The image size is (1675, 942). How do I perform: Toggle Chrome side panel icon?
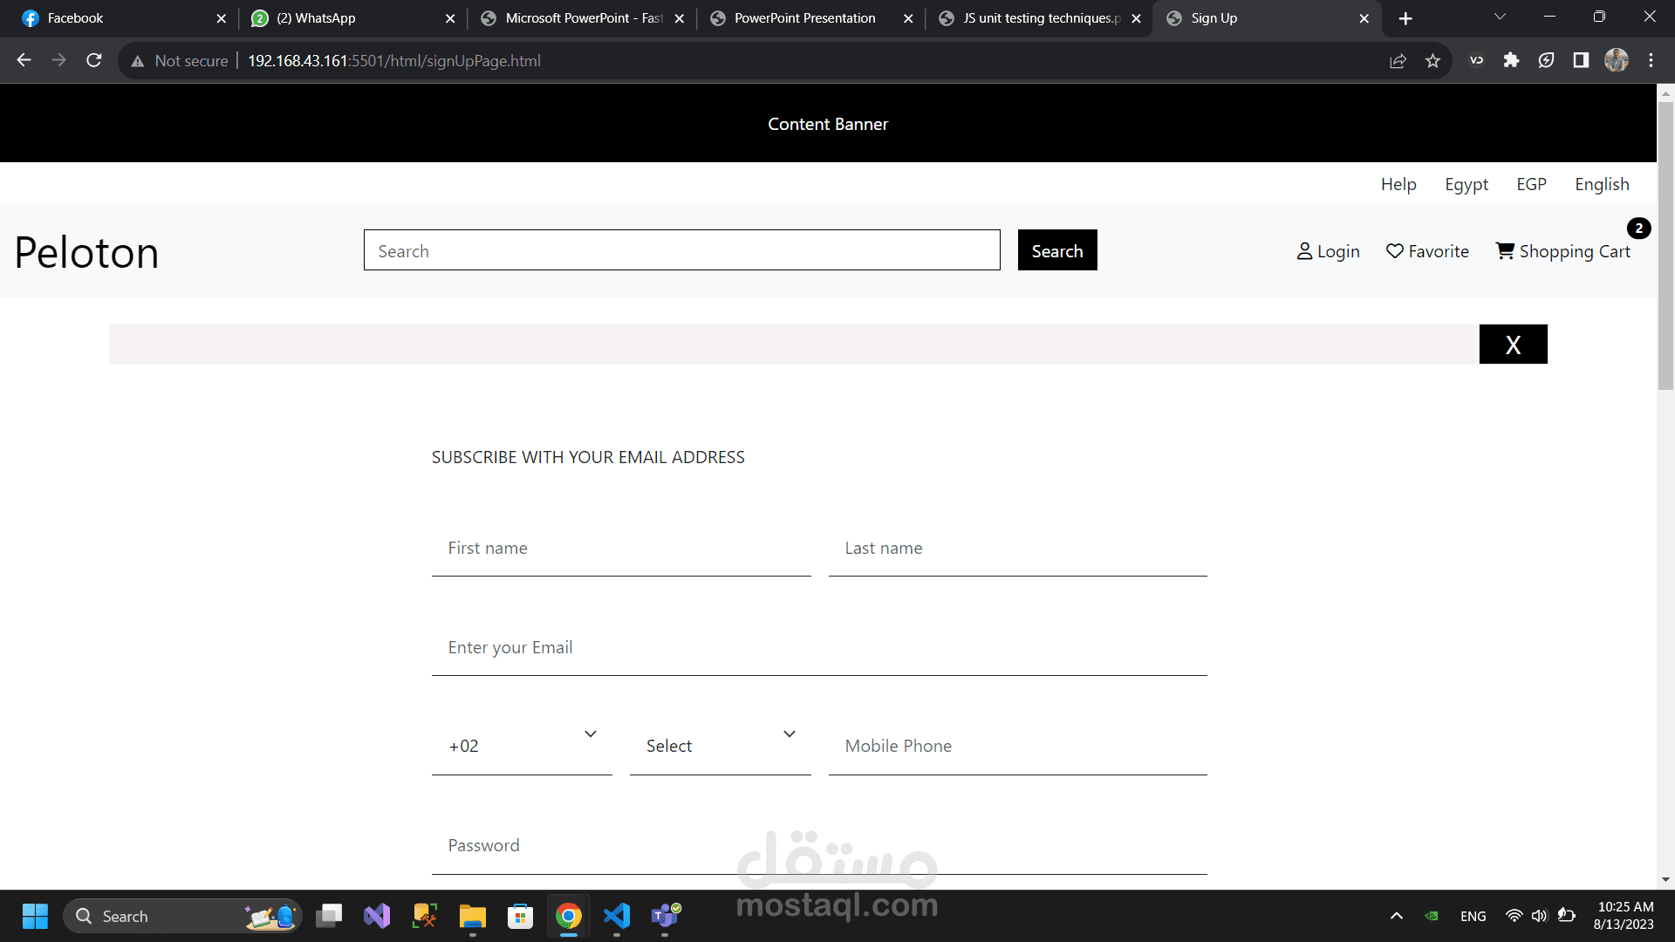point(1581,60)
